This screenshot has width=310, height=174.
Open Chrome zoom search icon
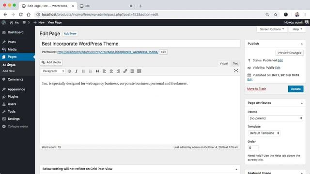[x=267, y=14]
